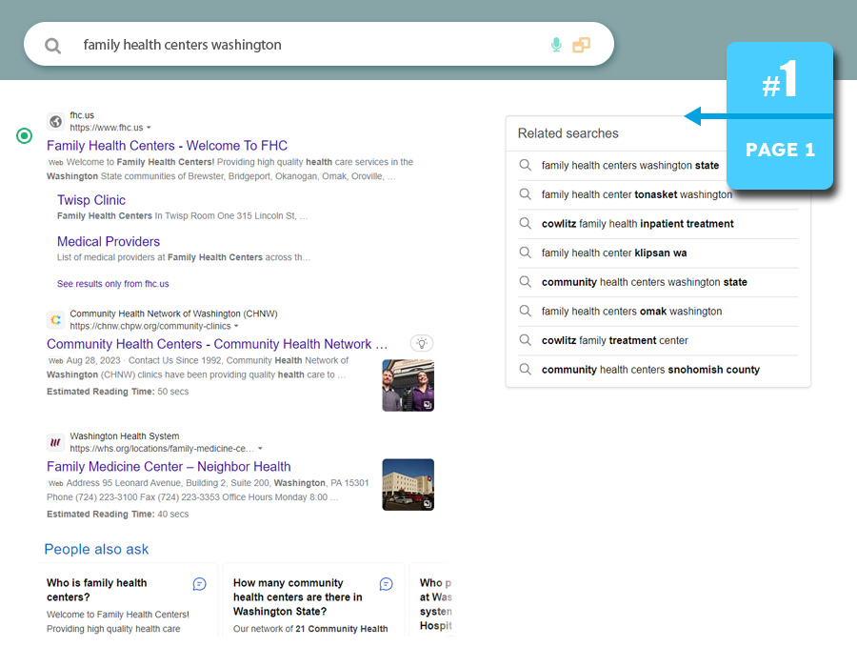Activate the microphone voice search icon
857x667 pixels.
tap(556, 45)
